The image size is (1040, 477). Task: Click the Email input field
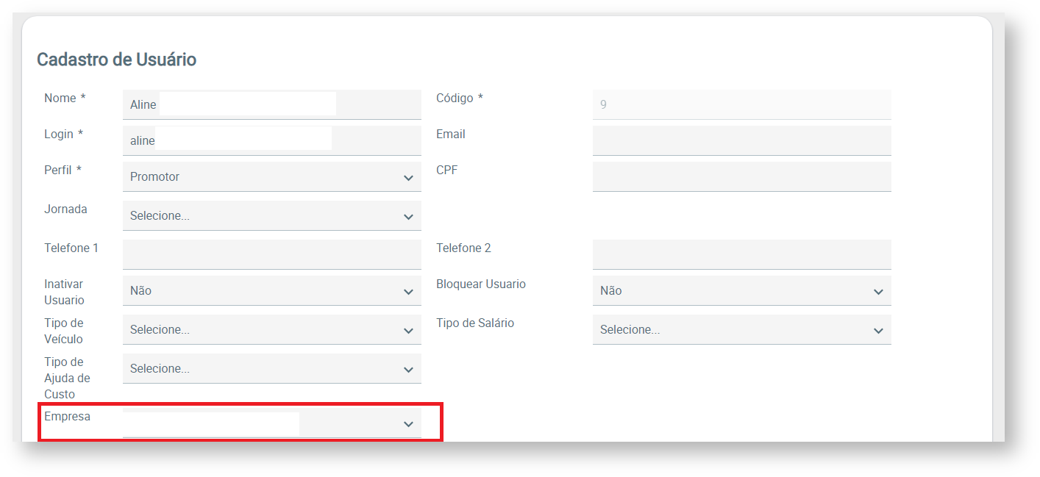pos(741,140)
